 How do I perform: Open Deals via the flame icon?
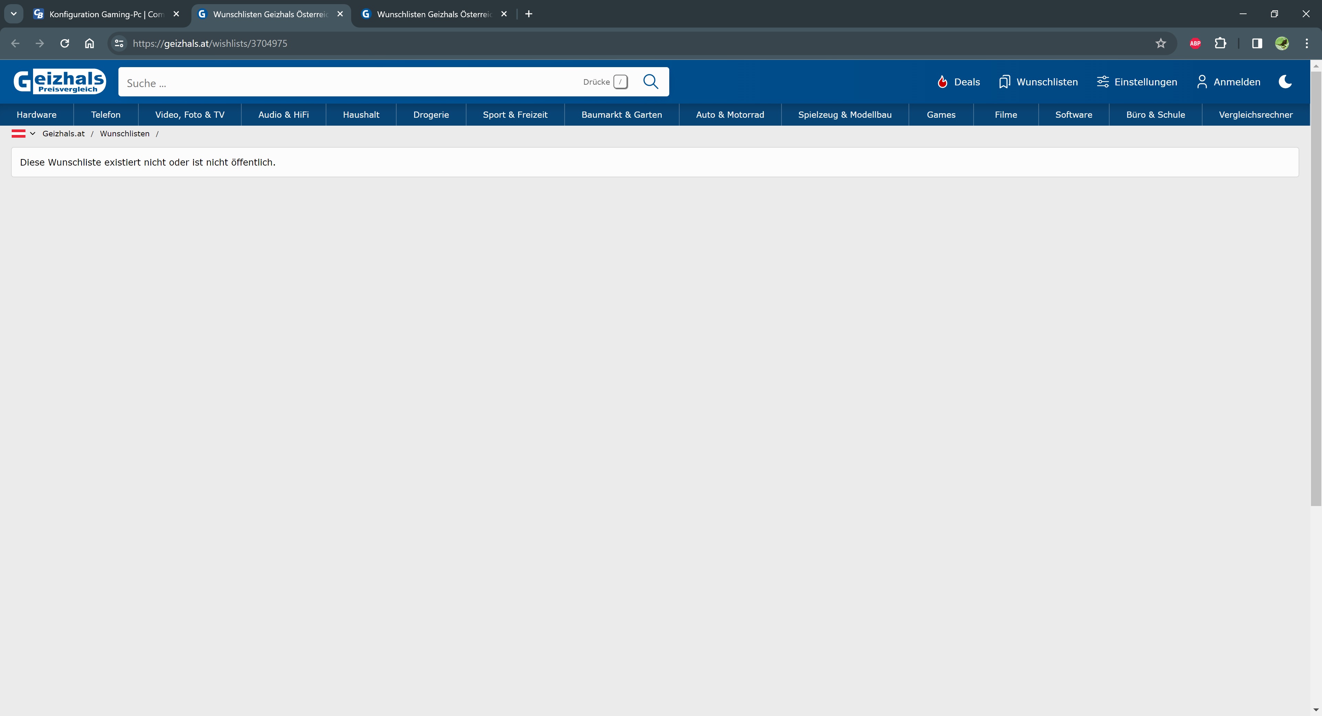pos(942,82)
